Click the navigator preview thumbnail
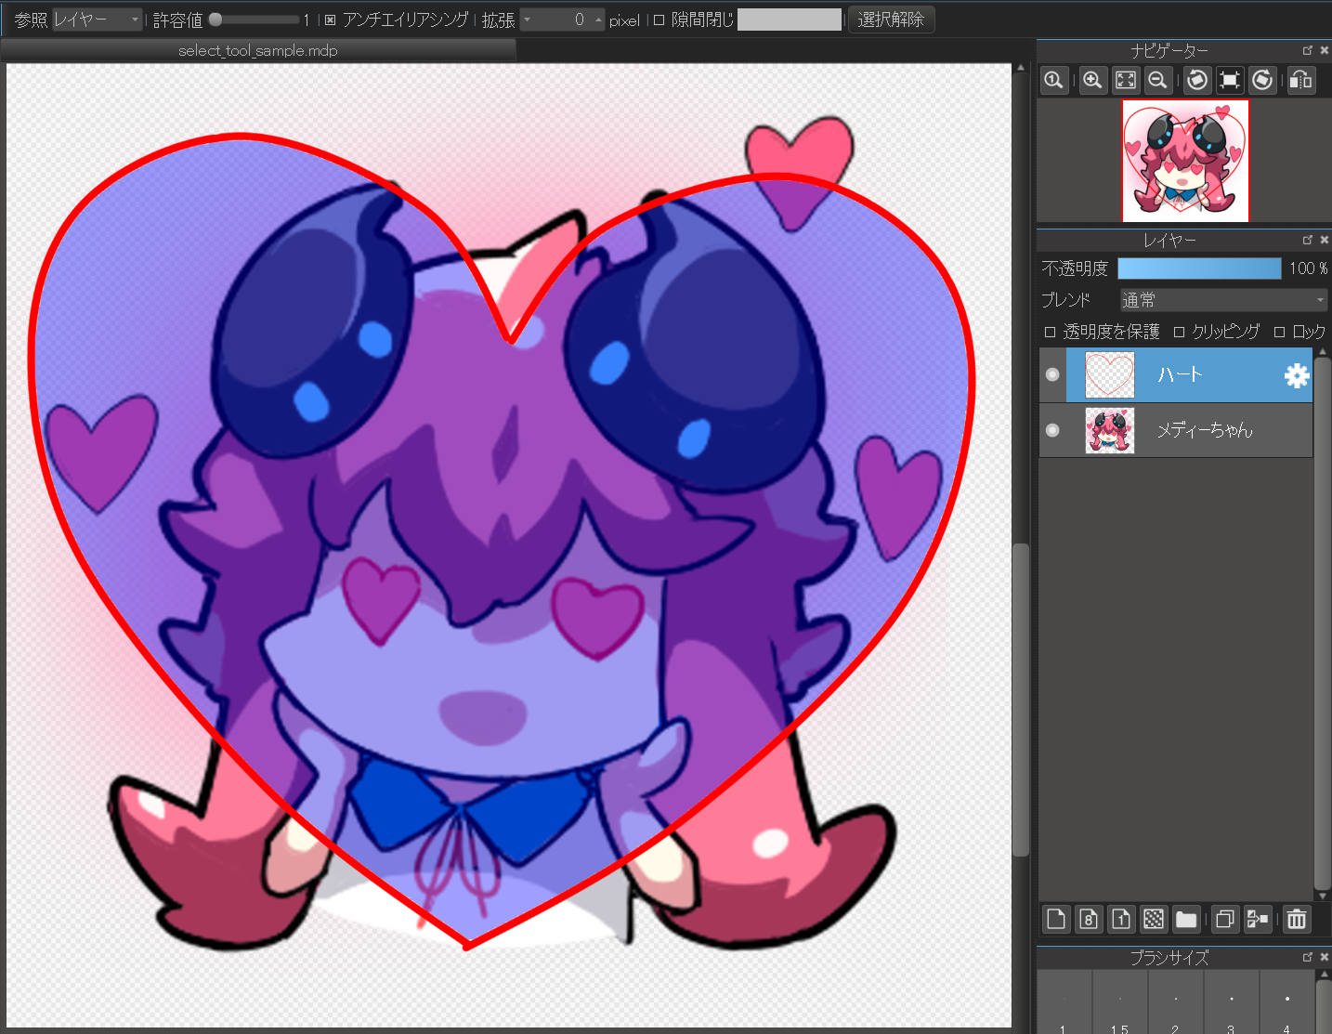The image size is (1332, 1034). [x=1185, y=161]
